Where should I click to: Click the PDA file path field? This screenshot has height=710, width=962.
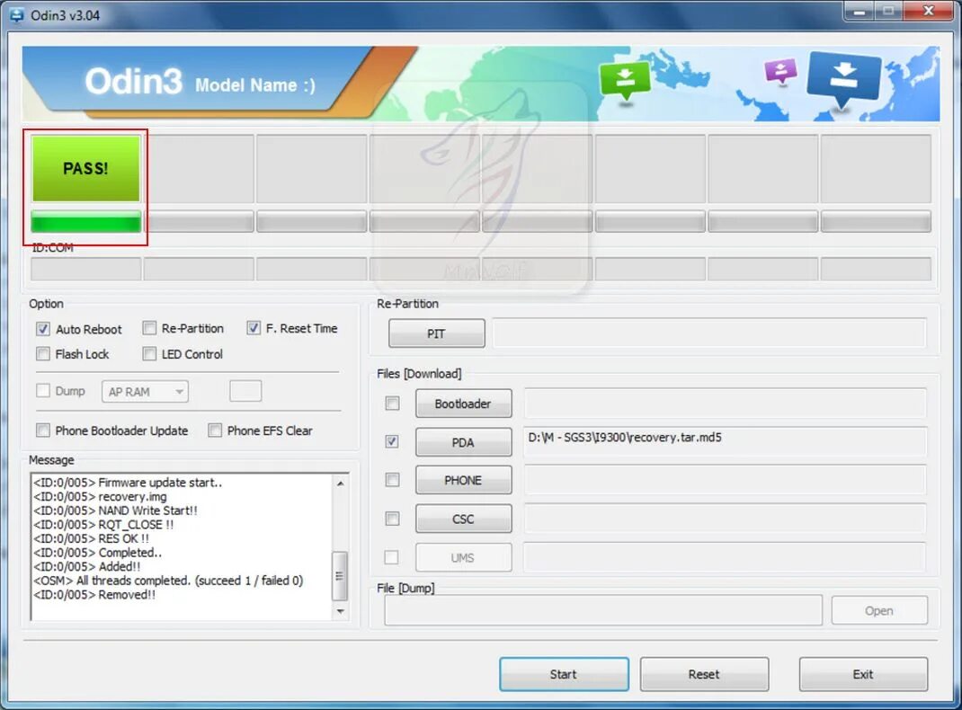coord(726,441)
